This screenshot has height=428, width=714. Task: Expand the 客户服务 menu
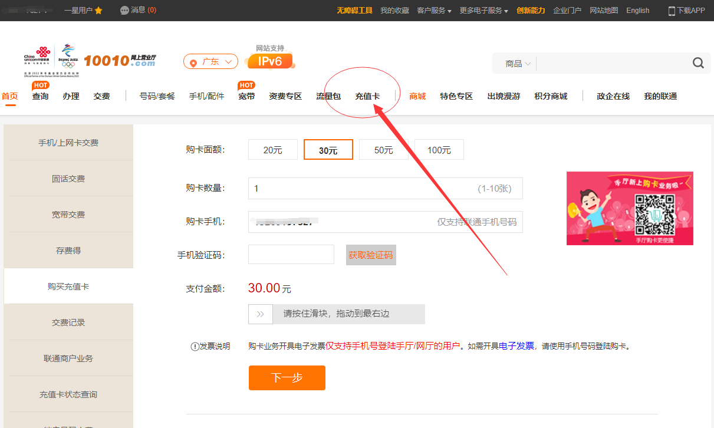click(434, 11)
